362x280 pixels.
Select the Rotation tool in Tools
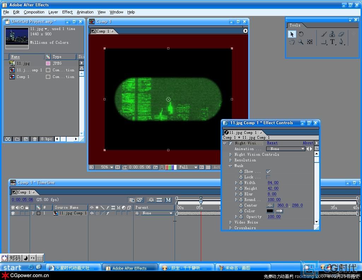click(301, 34)
